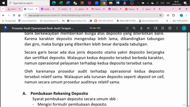The image size is (190, 107).
Task: Close the Prosedur reader tab
Action: pyautogui.click(x=37, y=9)
